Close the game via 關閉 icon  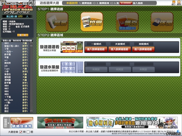coord(179,3)
